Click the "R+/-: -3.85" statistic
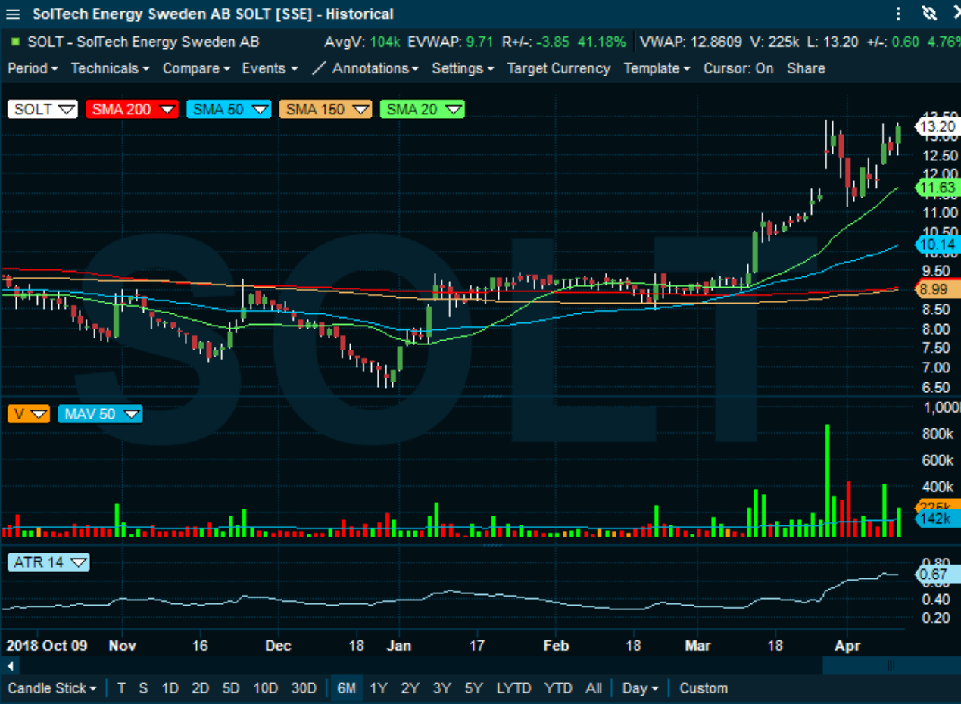The height and width of the screenshot is (704, 961). pyautogui.click(x=537, y=42)
